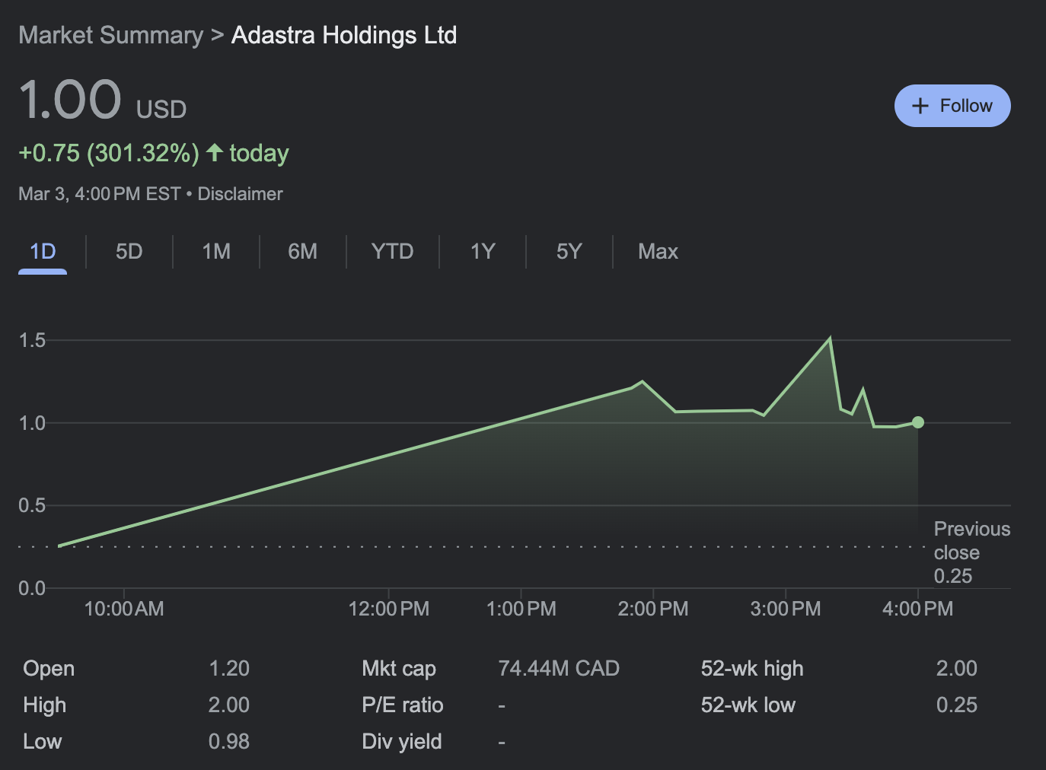Click the green end-of-day chart marker

click(918, 422)
